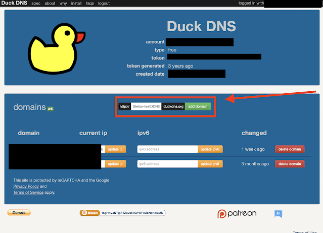Viewport: 323px width, 233px height.
Task: Click the PayPal Donate button
Action: point(19,213)
